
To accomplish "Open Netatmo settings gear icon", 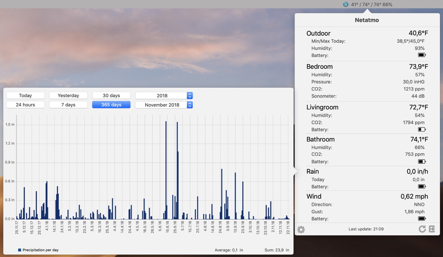I will pyautogui.click(x=301, y=229).
